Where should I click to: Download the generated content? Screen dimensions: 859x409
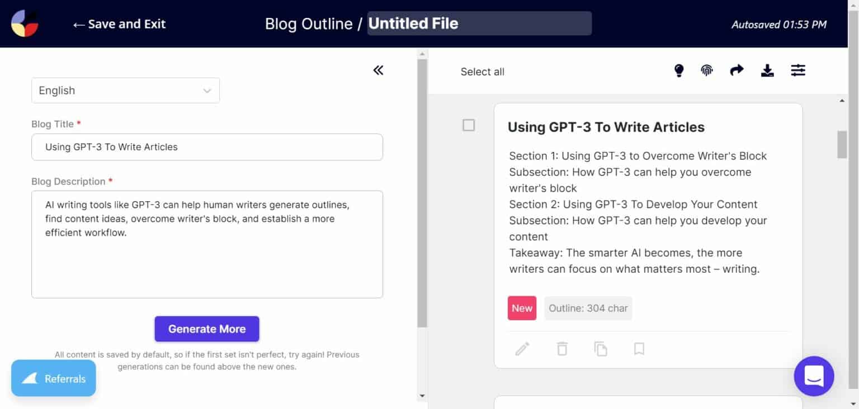(x=767, y=70)
